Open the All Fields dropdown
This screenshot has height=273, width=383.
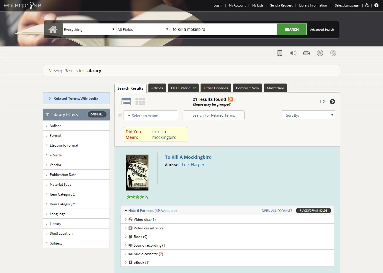(143, 29)
